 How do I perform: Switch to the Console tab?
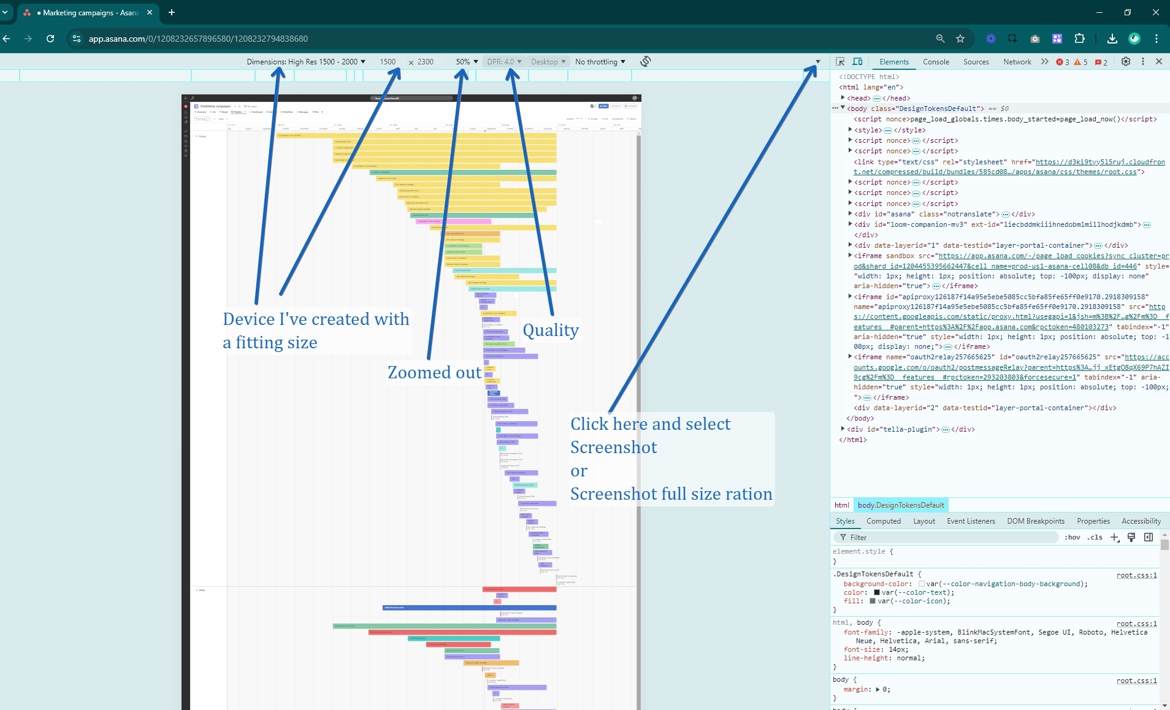click(936, 61)
